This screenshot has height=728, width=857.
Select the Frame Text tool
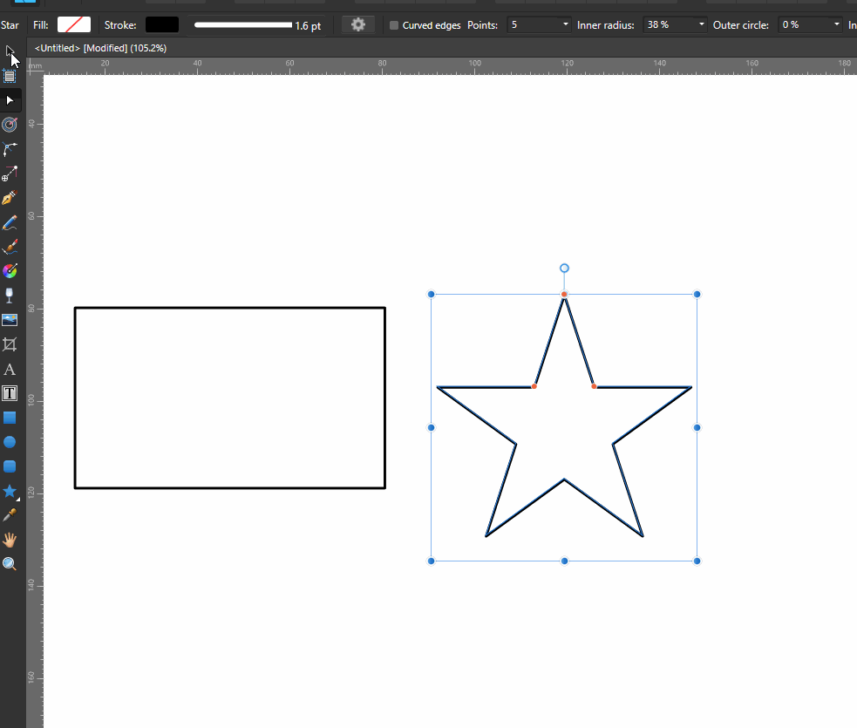click(10, 393)
